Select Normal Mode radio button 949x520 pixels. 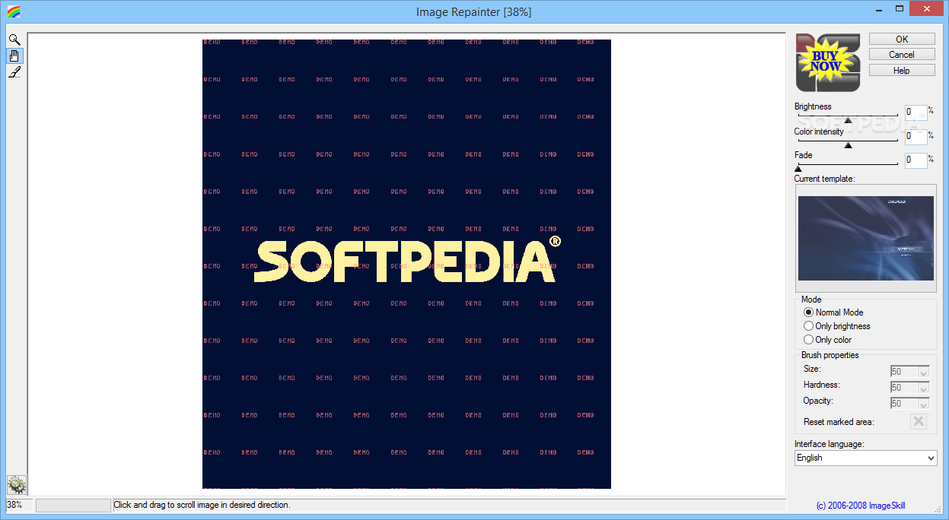pyautogui.click(x=808, y=312)
